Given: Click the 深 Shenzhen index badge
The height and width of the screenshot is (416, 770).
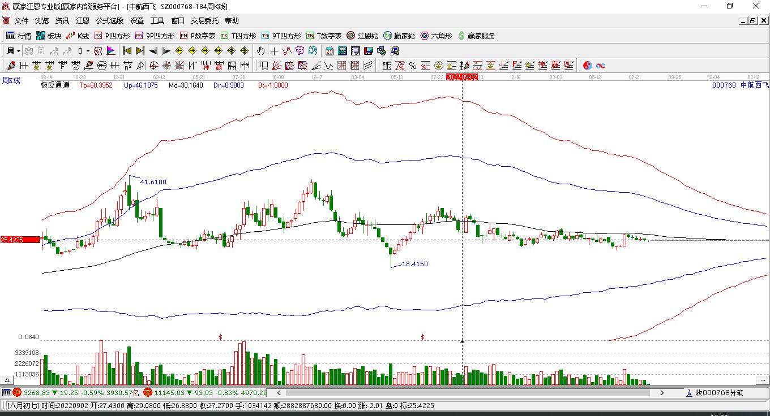Looking at the screenshot, I should pyautogui.click(x=147, y=393).
